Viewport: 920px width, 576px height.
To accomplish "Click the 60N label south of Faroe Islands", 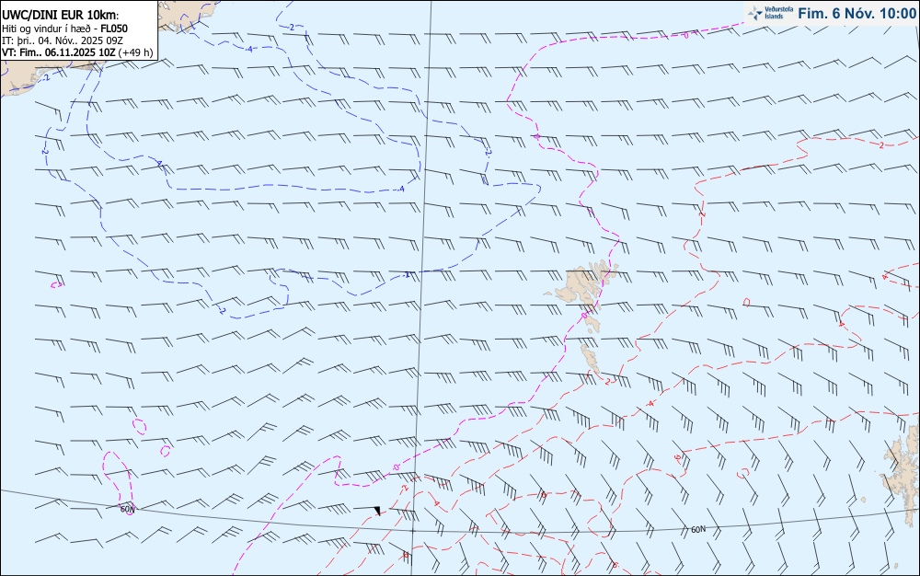I will click(698, 530).
